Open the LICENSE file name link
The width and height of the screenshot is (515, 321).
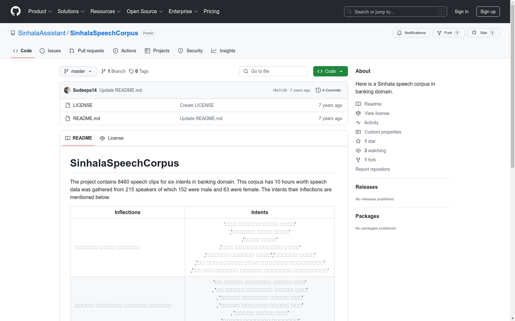click(x=83, y=105)
